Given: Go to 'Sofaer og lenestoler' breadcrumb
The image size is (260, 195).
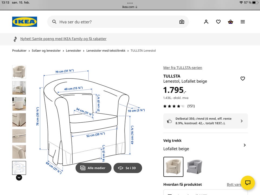Looking at the screenshot, I should [46, 51].
